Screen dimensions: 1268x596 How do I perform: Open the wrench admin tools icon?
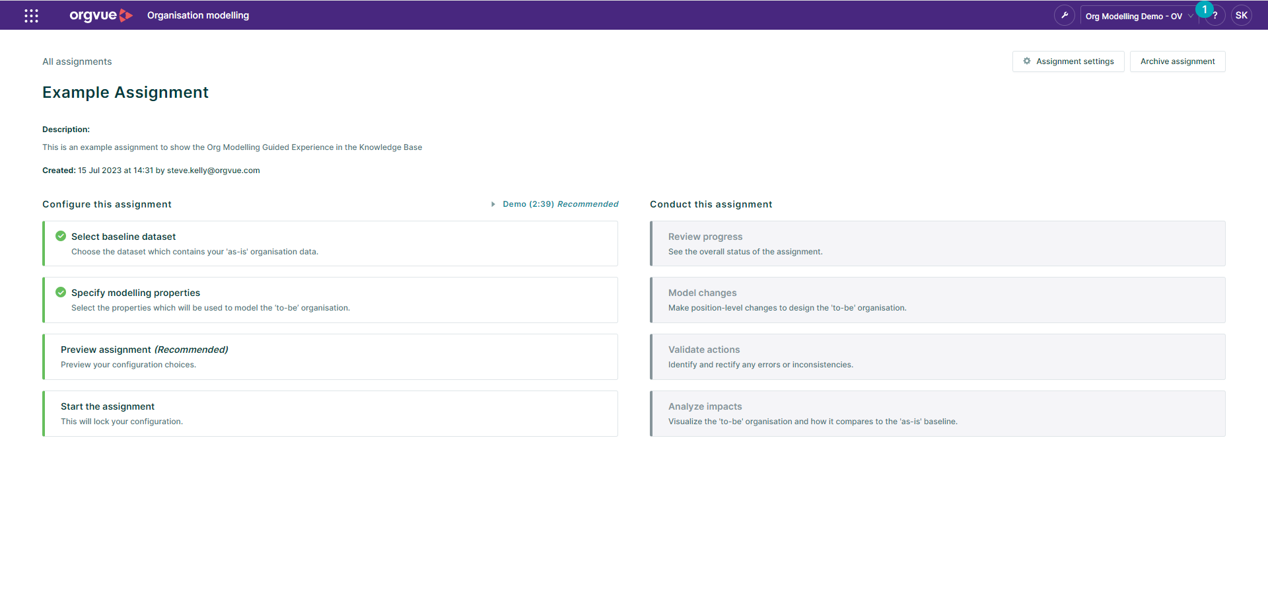point(1064,15)
